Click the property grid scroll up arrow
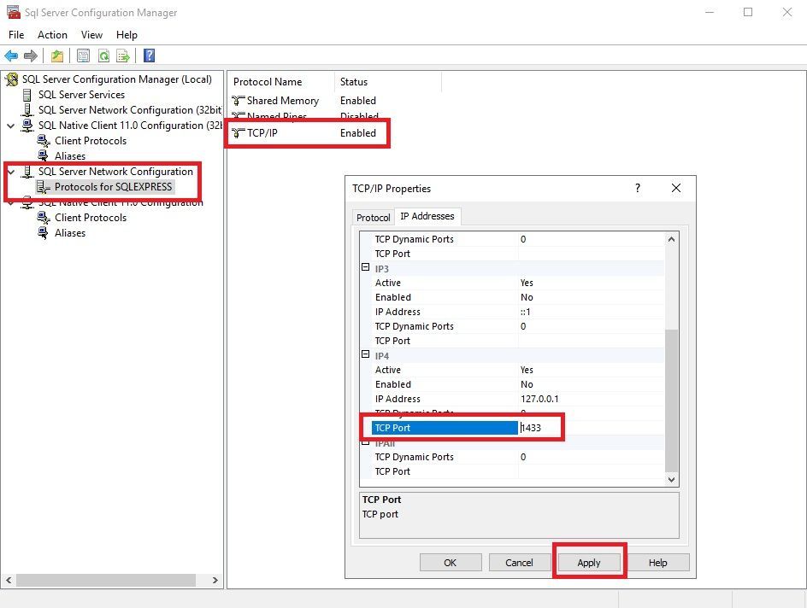 pyautogui.click(x=671, y=239)
